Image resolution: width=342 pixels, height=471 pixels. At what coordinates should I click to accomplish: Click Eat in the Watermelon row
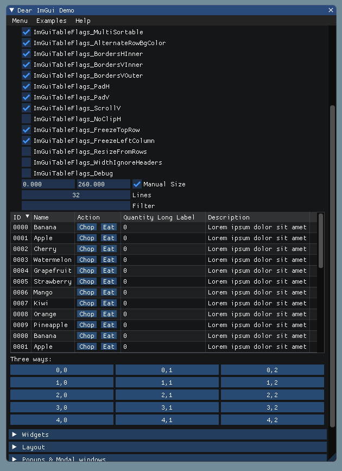tap(109, 260)
